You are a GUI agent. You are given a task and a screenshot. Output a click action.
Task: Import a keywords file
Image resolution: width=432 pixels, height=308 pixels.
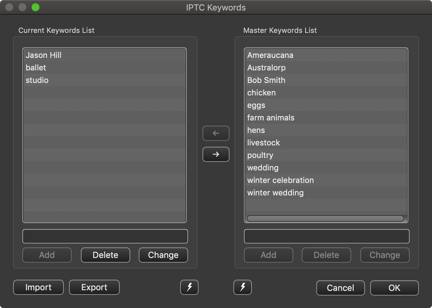(x=38, y=287)
